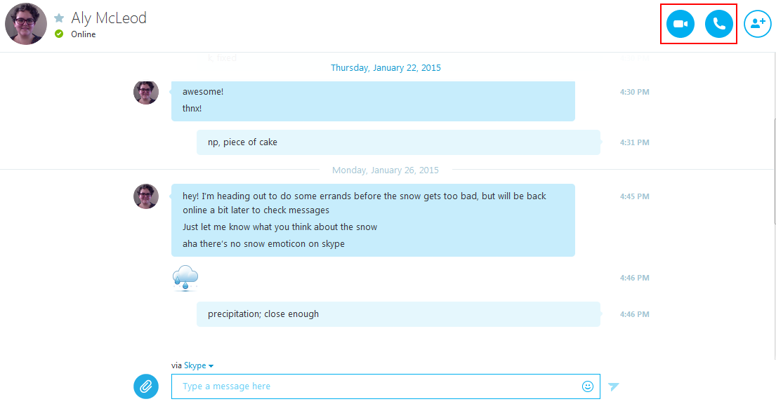Click the Thursday, January 22, 2015 date header
776x404 pixels.
coord(386,68)
